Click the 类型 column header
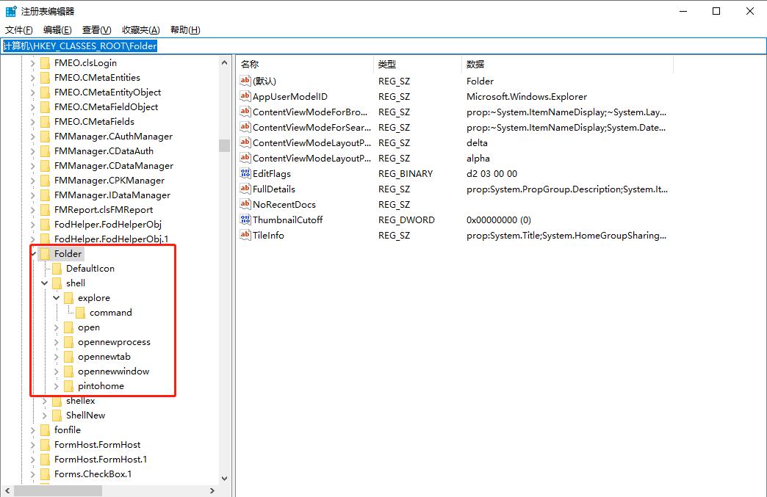767x497 pixels. pos(418,64)
